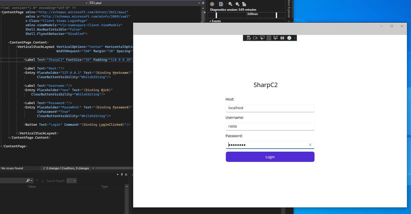
Task: Click the Entry Placeholder="neo" code line
Action: [x=68, y=90]
